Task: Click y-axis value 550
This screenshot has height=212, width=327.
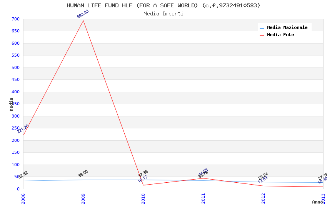Action: pyautogui.click(x=16, y=56)
